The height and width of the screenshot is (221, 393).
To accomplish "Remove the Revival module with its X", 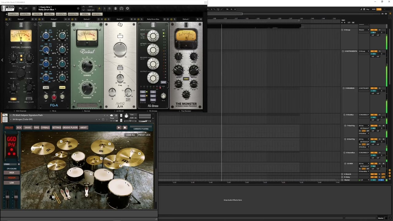I will pos(101,19).
